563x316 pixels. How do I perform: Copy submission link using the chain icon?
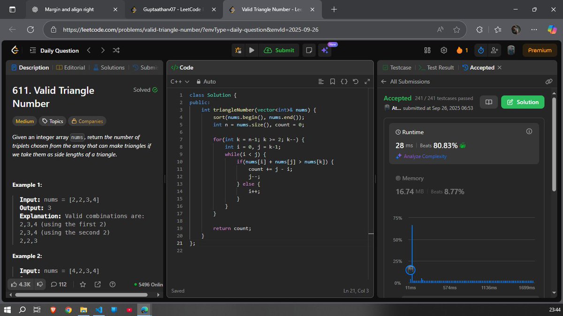click(x=549, y=81)
